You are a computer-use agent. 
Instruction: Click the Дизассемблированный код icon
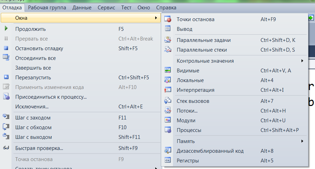click(168, 150)
